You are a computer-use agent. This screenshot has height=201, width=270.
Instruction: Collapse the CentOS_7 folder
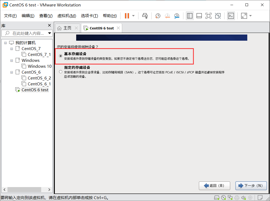tap(11, 49)
